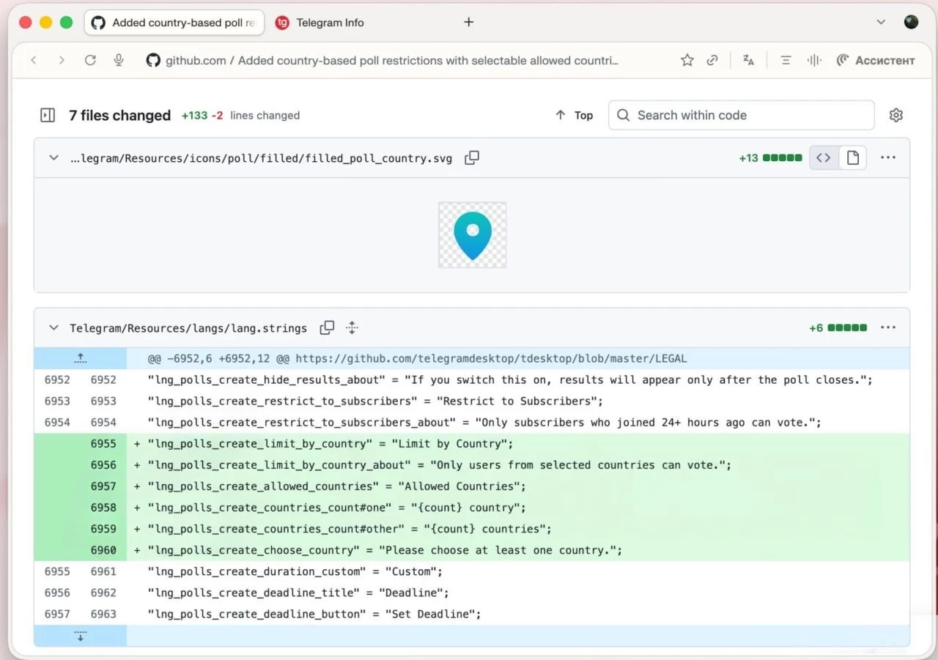Open more options for lang.strings file
Image resolution: width=938 pixels, height=660 pixels.
point(888,327)
